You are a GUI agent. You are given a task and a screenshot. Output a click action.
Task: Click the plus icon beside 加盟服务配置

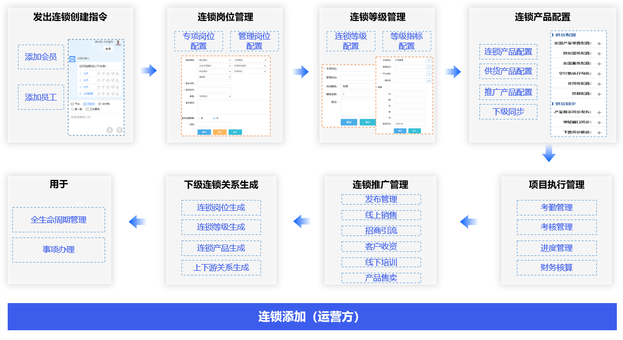coord(599,64)
